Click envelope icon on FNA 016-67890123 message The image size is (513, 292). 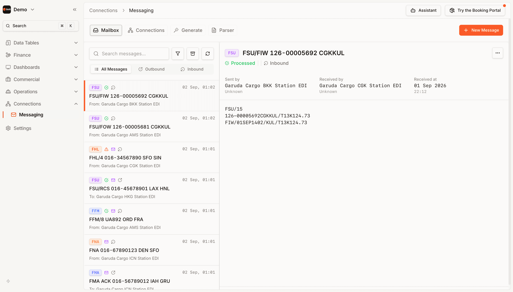pos(106,242)
